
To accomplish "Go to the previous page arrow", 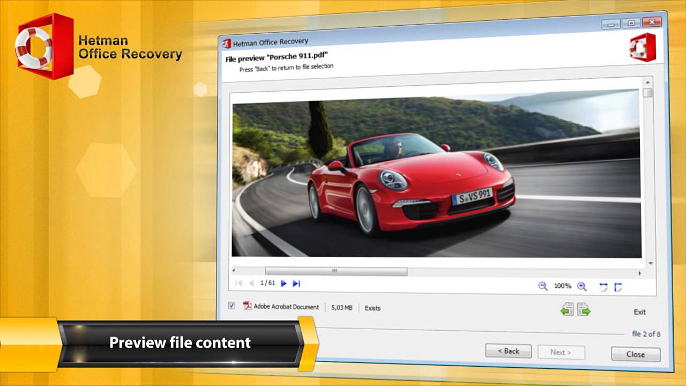I will coord(251,283).
